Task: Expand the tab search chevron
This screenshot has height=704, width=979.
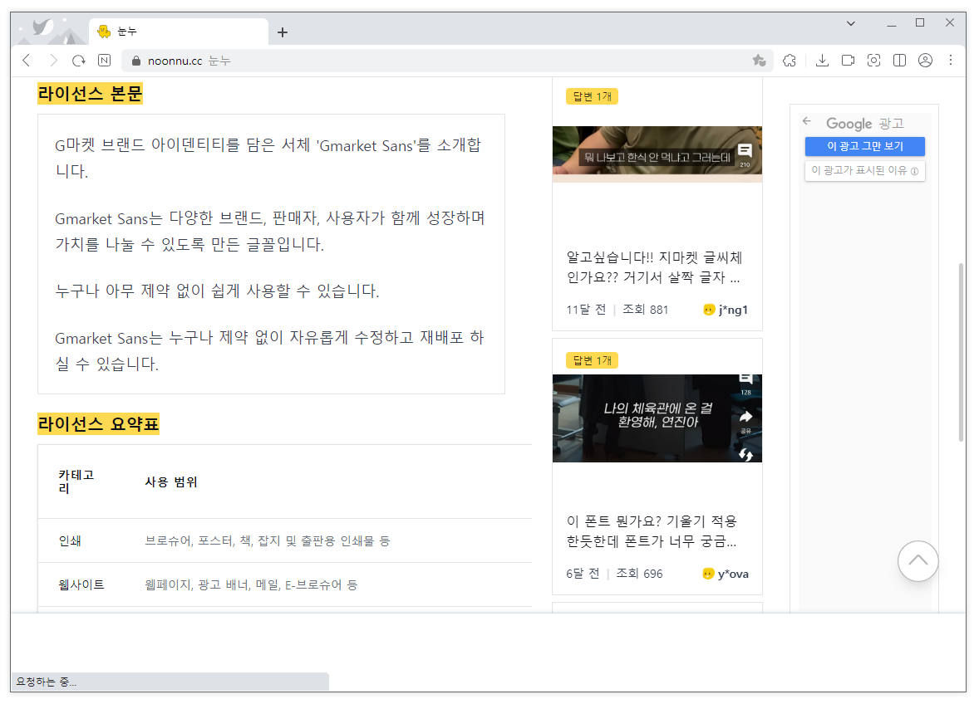Action: (x=850, y=23)
